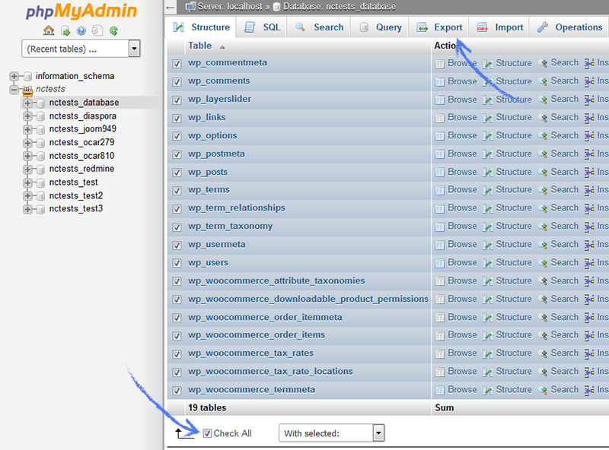This screenshot has height=450, width=609.
Task: Click Browse icon for wp_users row
Action: (x=440, y=264)
